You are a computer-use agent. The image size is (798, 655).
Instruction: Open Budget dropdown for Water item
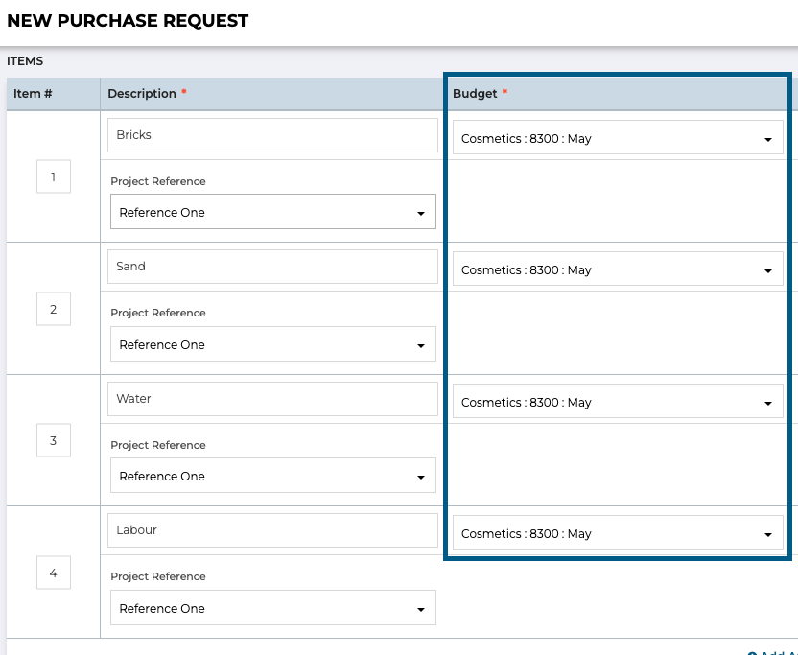(x=618, y=401)
